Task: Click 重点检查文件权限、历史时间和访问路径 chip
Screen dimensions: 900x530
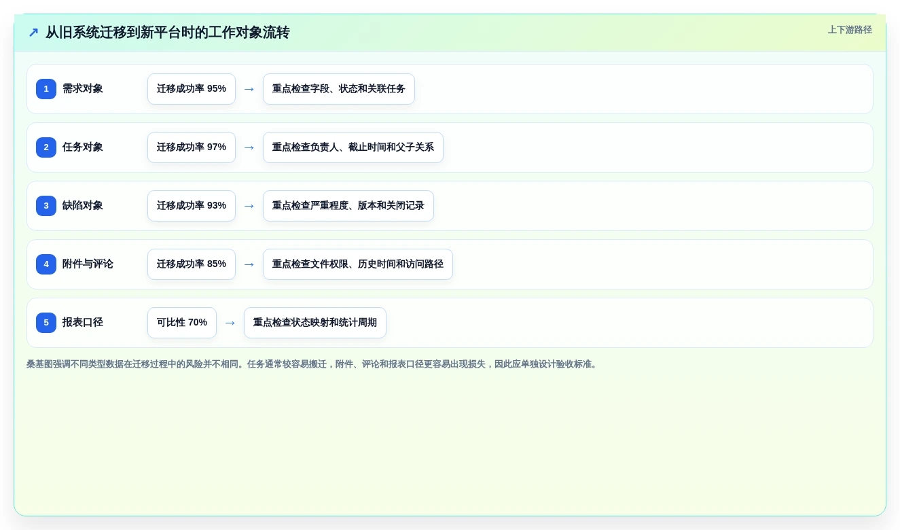Action: pyautogui.click(x=358, y=264)
